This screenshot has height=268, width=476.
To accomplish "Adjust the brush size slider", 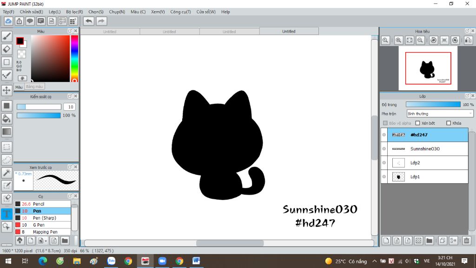I will [x=39, y=107].
